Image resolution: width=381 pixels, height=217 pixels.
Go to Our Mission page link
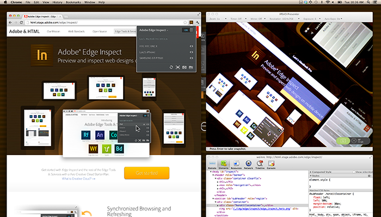53,31
